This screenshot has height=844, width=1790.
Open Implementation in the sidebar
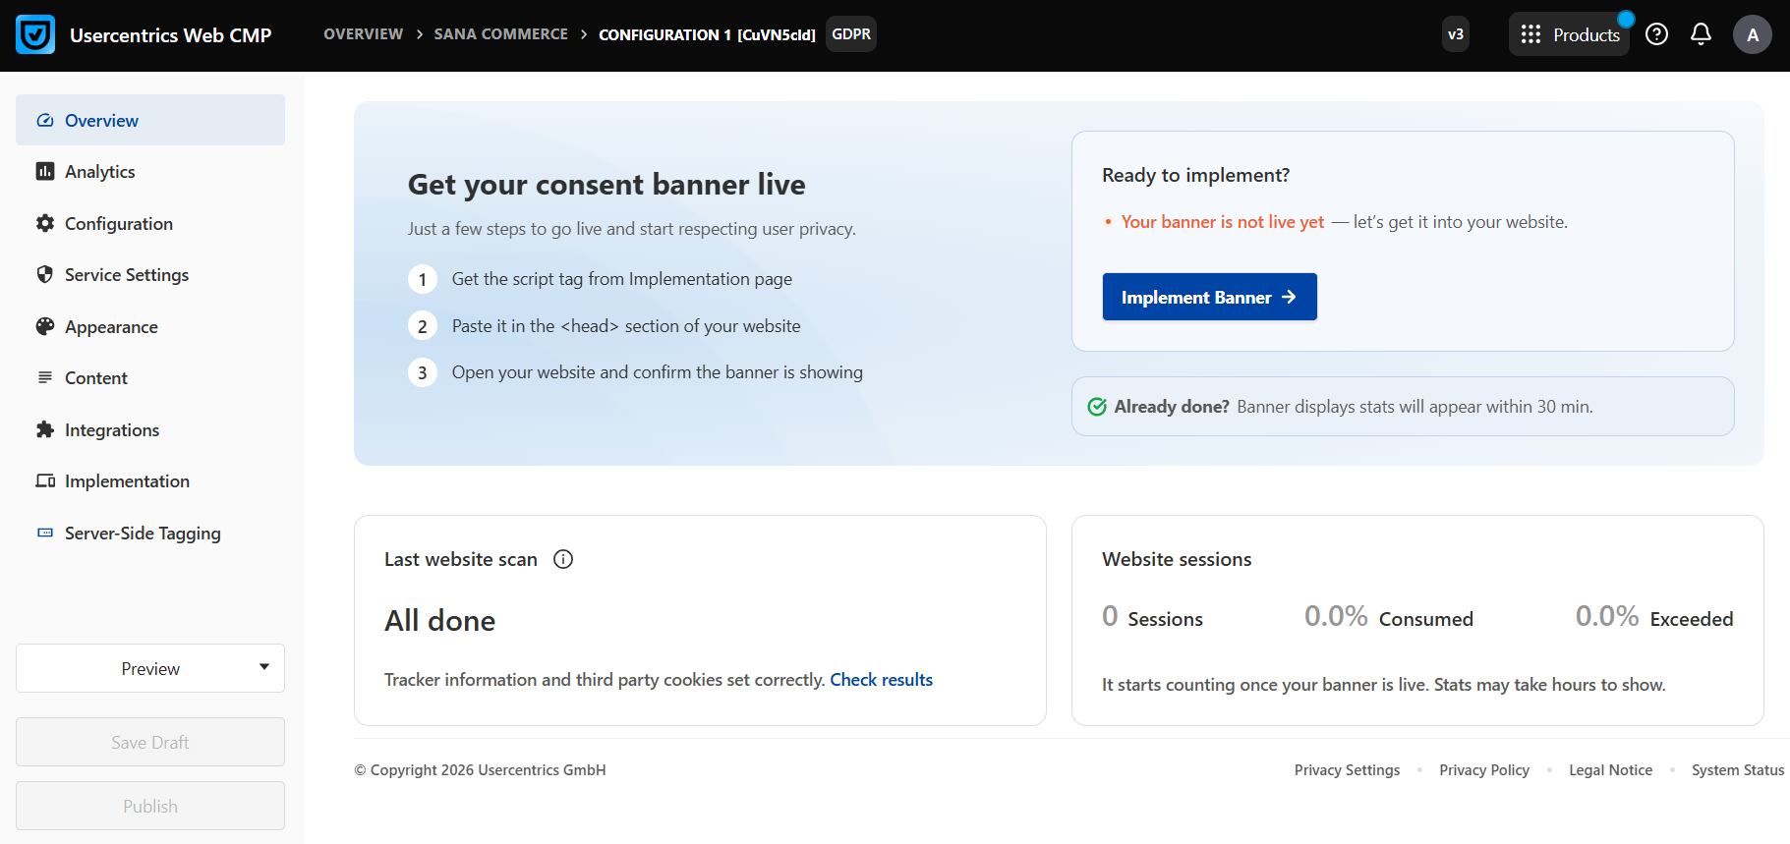[127, 481]
